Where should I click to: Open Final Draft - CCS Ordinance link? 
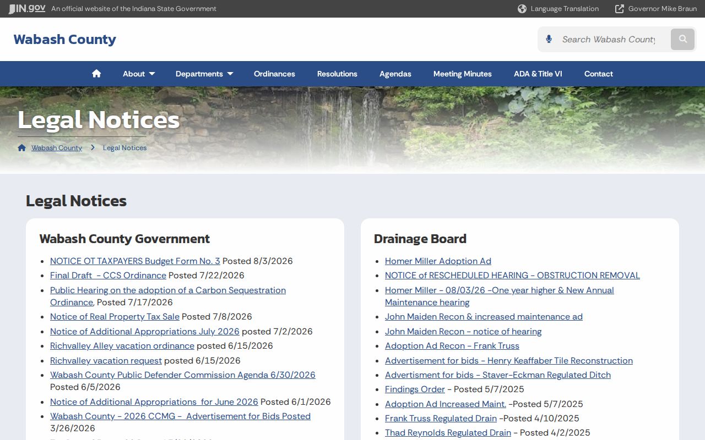click(108, 276)
